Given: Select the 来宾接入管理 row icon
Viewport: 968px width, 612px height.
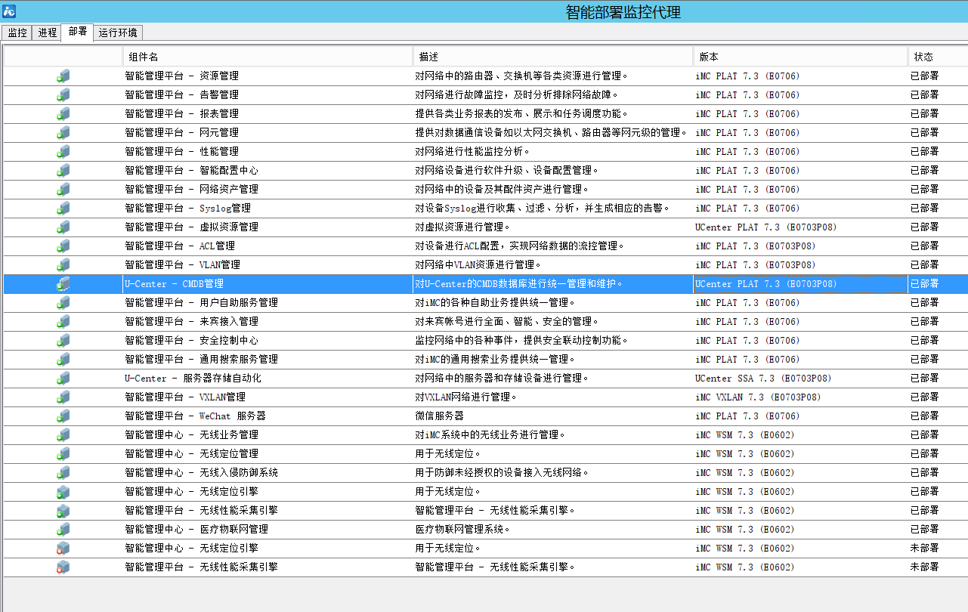Looking at the screenshot, I should pyautogui.click(x=63, y=321).
